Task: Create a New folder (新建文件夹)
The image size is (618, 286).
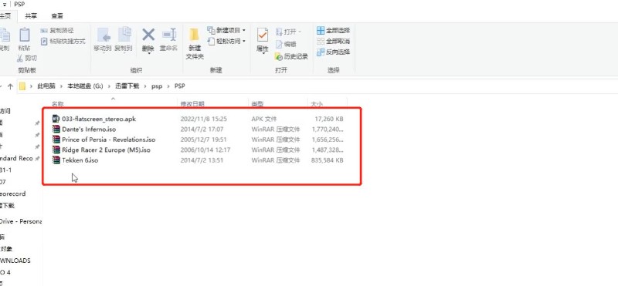Action: [x=195, y=44]
